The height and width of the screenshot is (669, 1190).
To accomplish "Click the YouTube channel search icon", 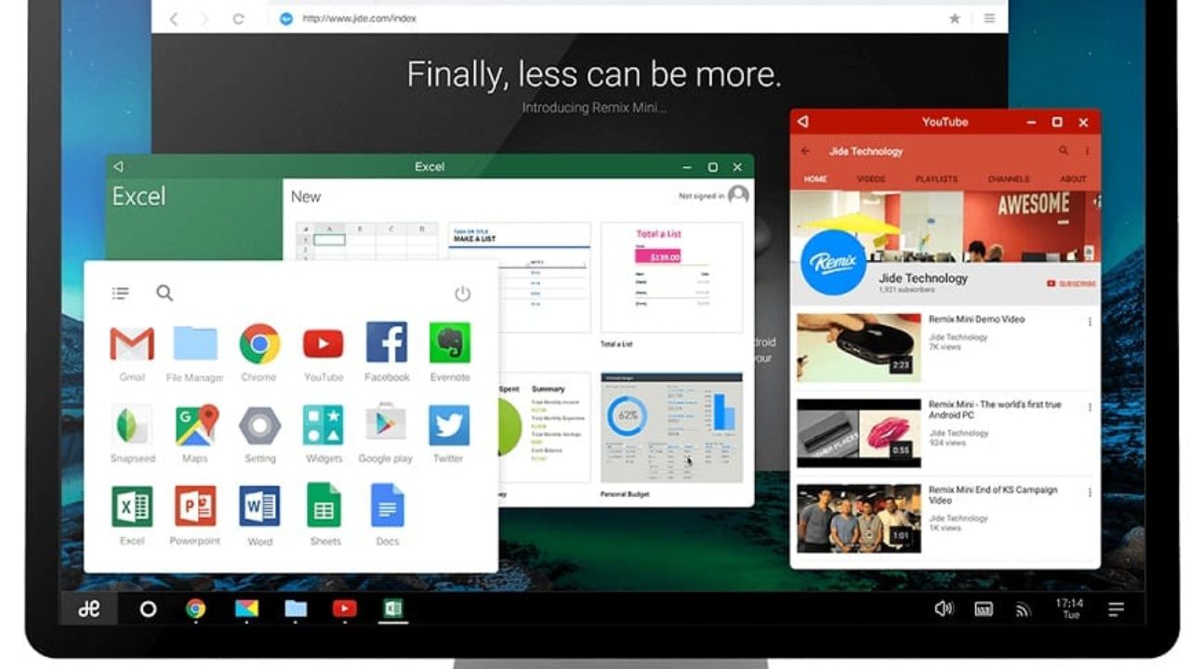I will pos(1064,151).
